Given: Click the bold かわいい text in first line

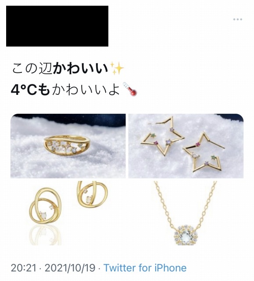Looking at the screenshot, I should click(81, 68).
